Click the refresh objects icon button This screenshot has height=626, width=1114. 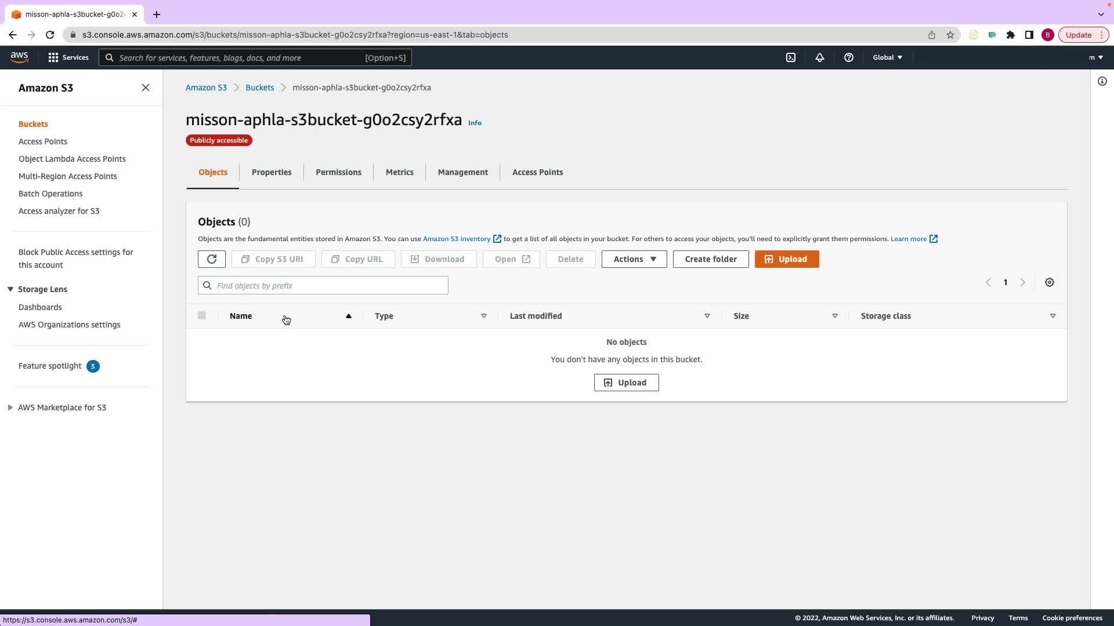[211, 259]
